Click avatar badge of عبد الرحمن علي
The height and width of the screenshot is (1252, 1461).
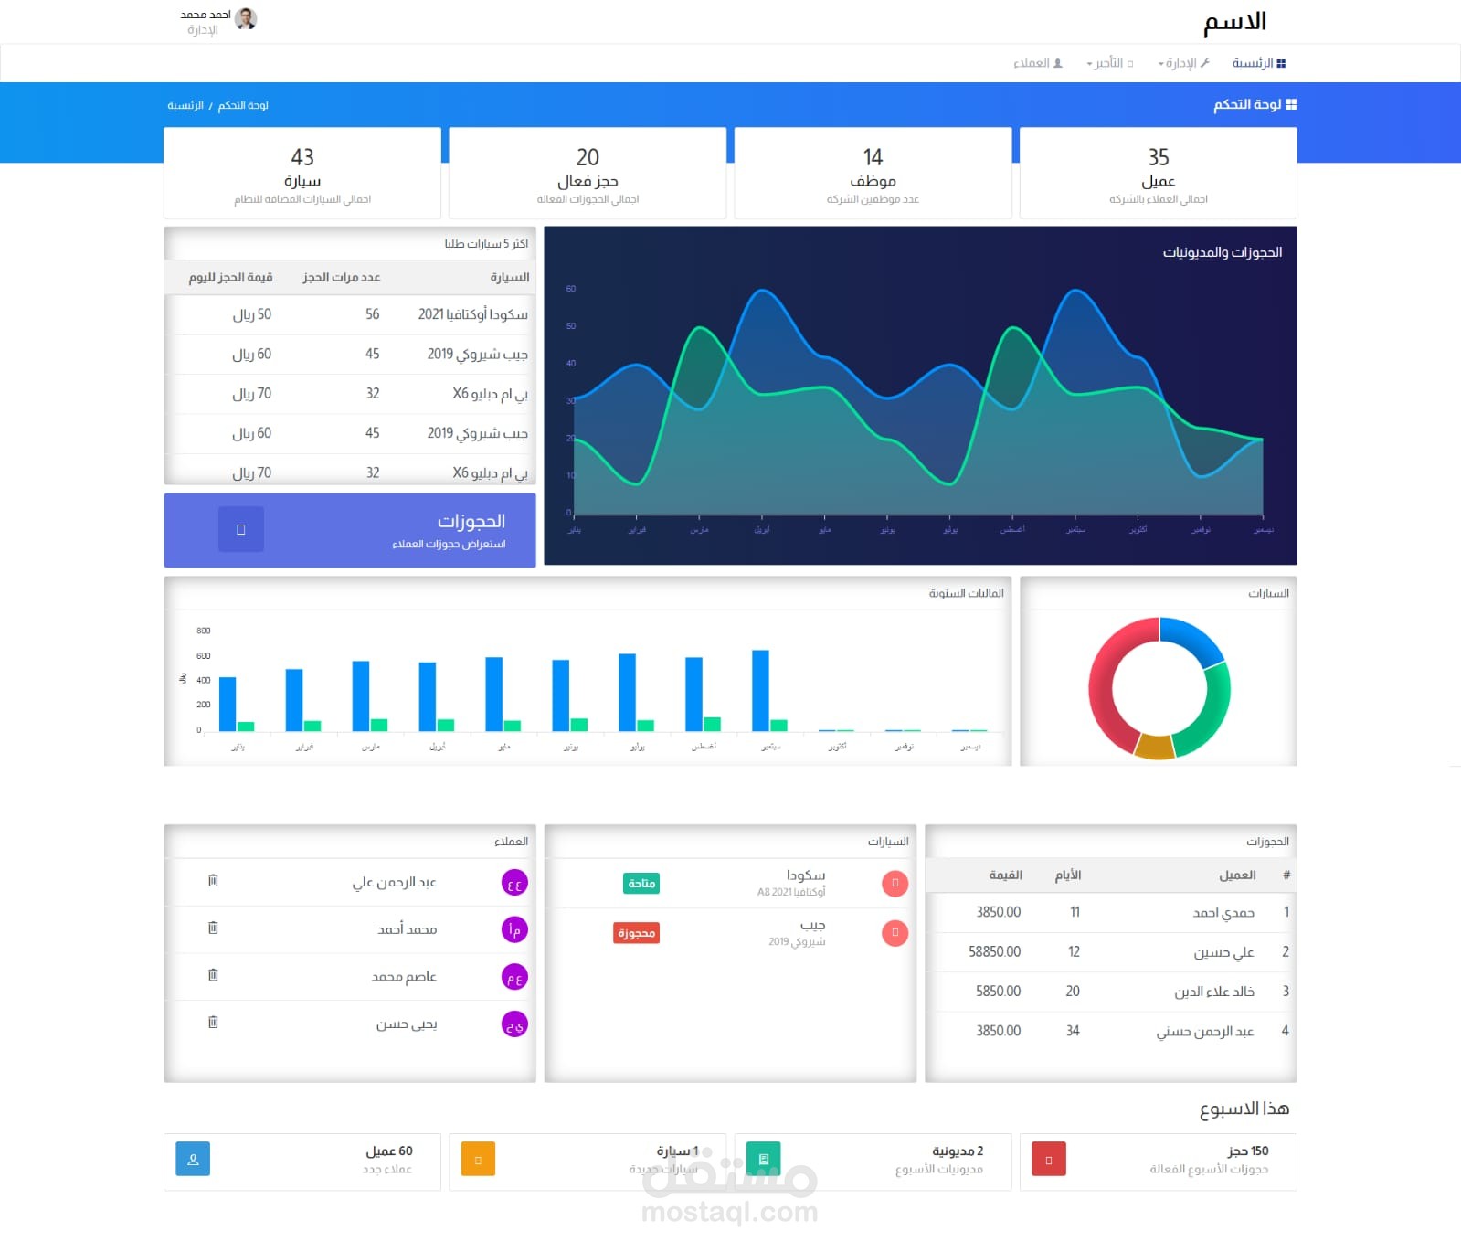pos(515,883)
